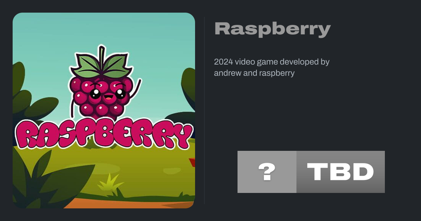
Task: Click the raspberry's smiling mouth
Action: click(x=108, y=98)
